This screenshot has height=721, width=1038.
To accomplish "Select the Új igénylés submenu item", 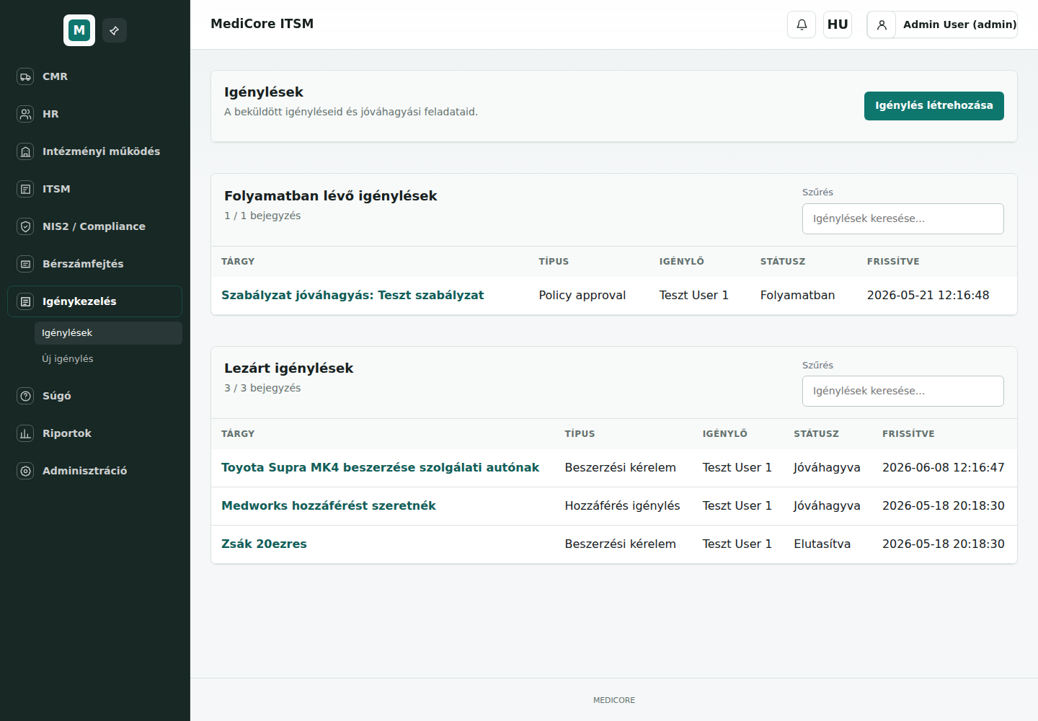I will tap(108, 359).
